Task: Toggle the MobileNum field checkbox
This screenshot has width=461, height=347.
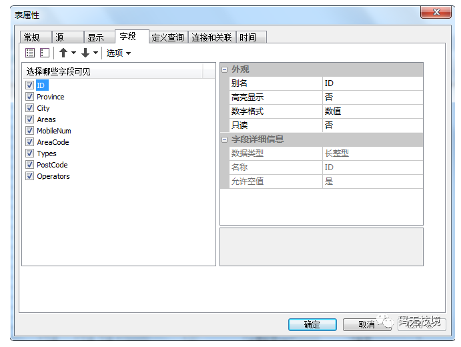Action: pos(29,131)
